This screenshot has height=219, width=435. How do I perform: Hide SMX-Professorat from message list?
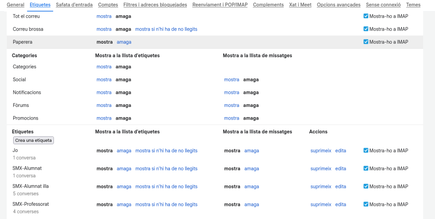point(251,205)
